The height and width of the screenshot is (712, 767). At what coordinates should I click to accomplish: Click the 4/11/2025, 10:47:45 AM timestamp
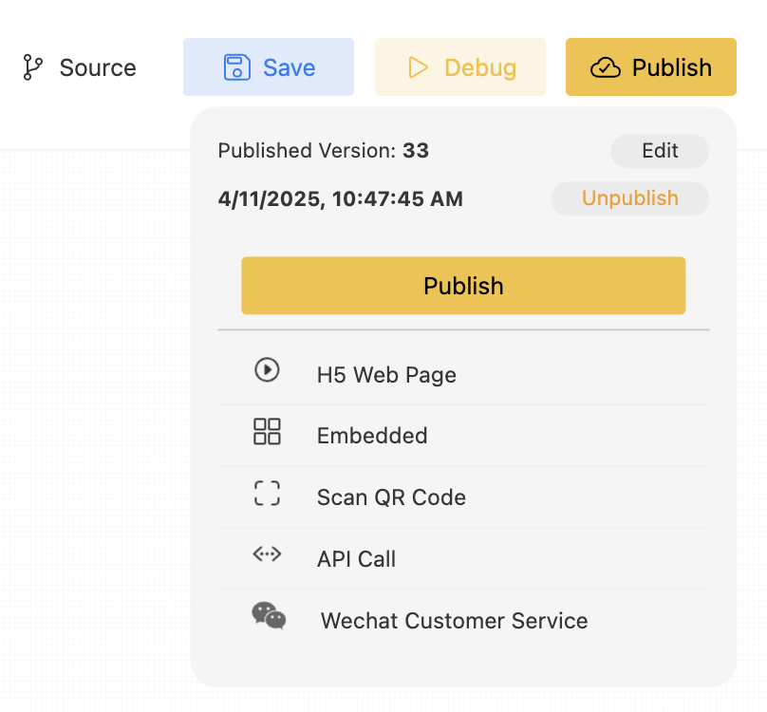tap(341, 198)
